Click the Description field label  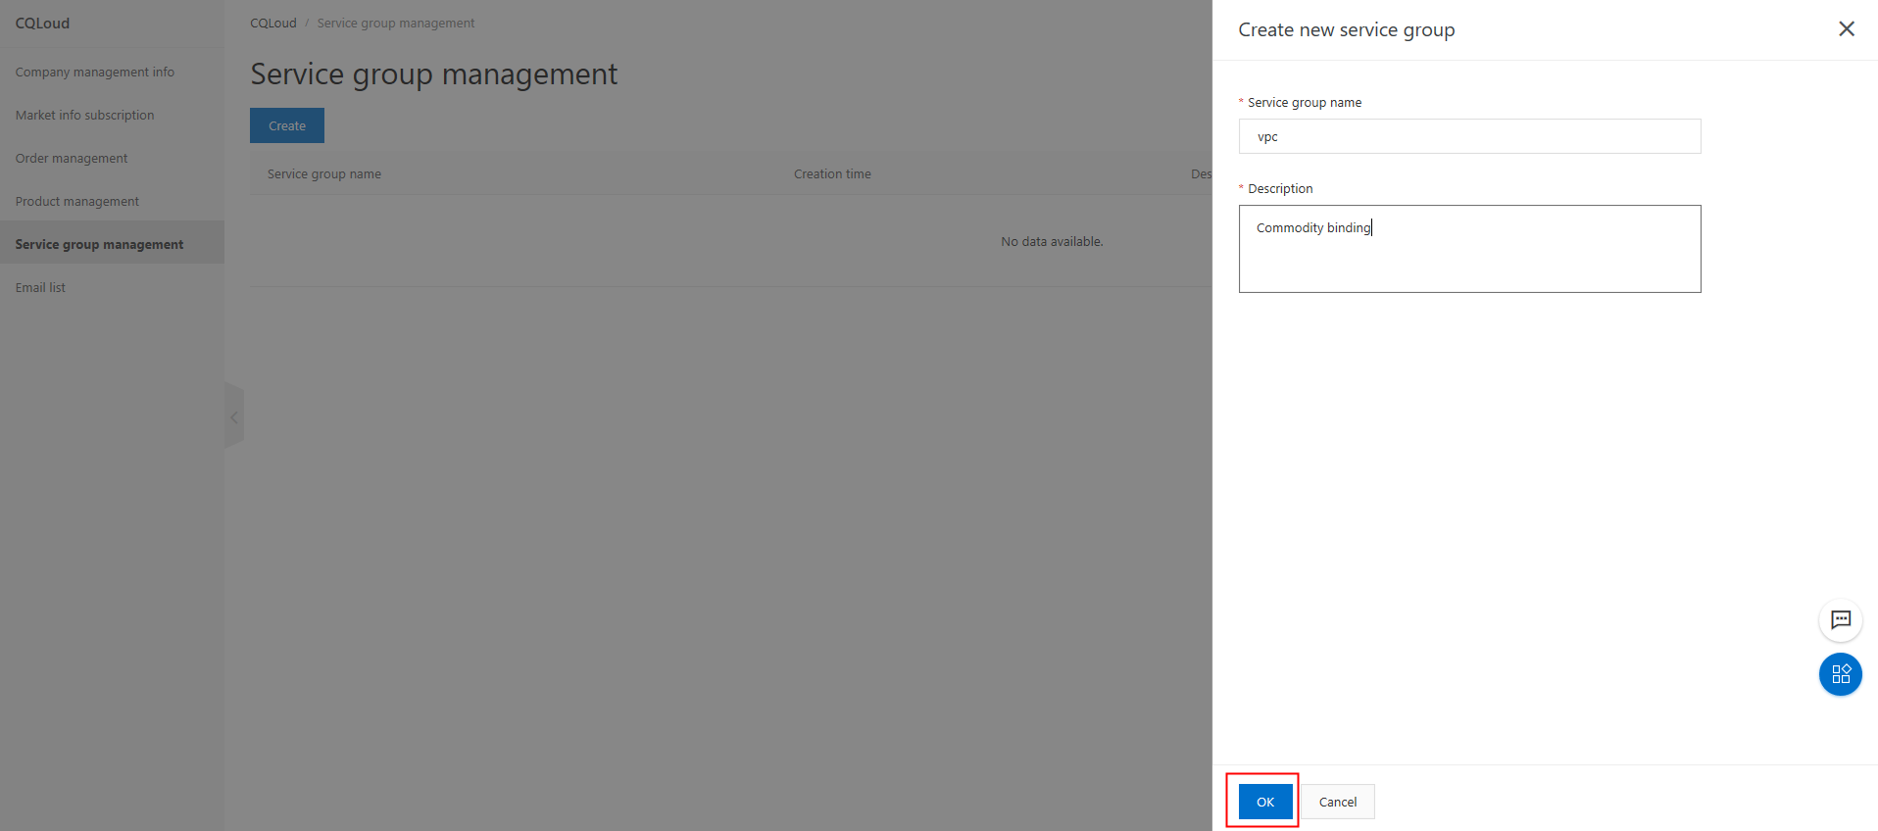1280,188
